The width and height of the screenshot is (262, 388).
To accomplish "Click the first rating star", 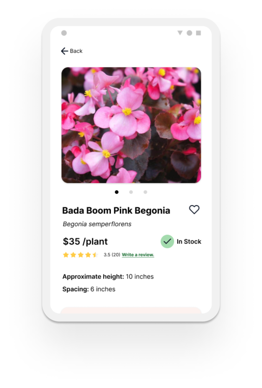I will tap(66, 255).
